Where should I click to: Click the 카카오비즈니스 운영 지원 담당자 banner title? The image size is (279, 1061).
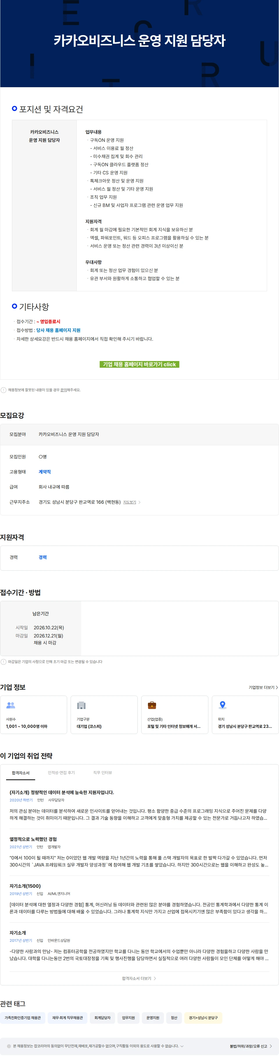[139, 40]
